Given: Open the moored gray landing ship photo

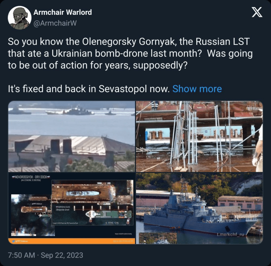Looking at the screenshot, I should point(199,208).
